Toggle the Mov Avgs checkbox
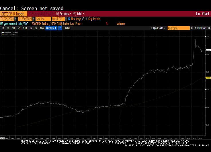This screenshot has width=211, height=152. [x=69, y=19]
